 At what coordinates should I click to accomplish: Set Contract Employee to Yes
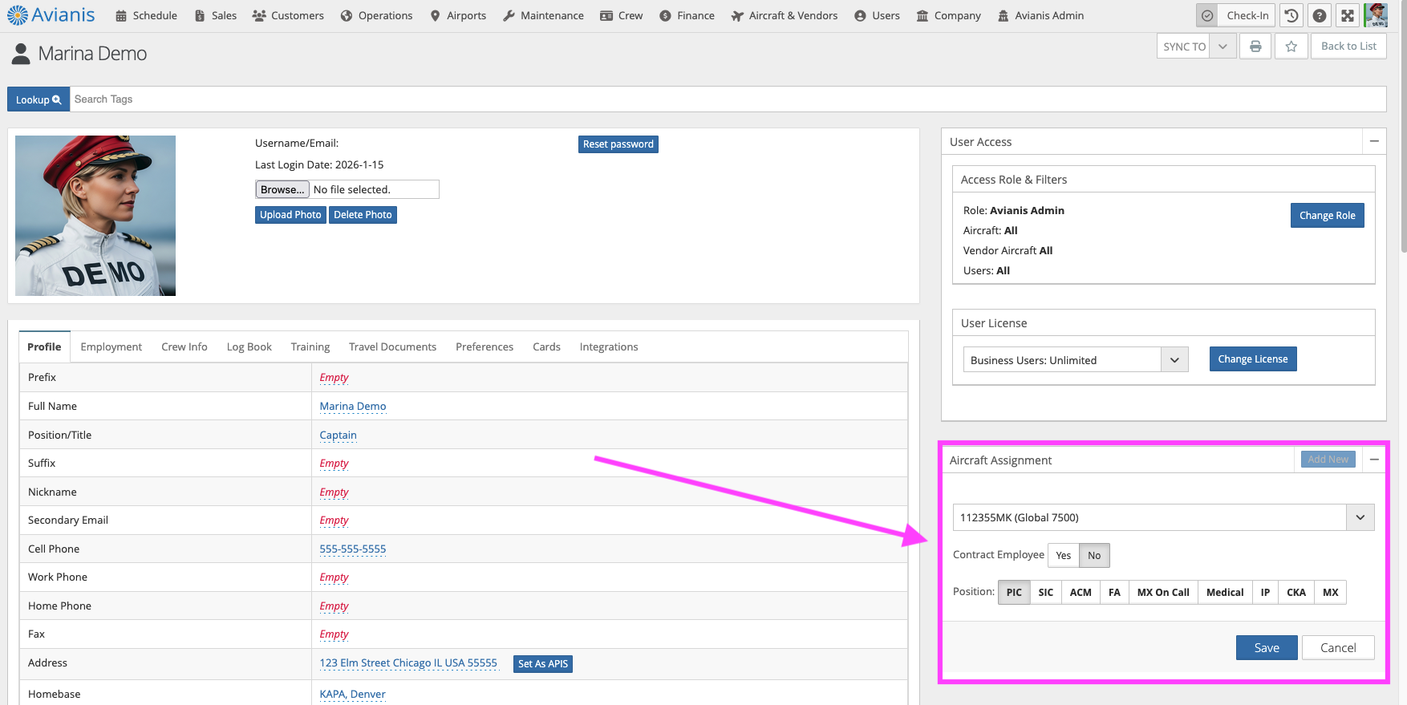tap(1063, 556)
